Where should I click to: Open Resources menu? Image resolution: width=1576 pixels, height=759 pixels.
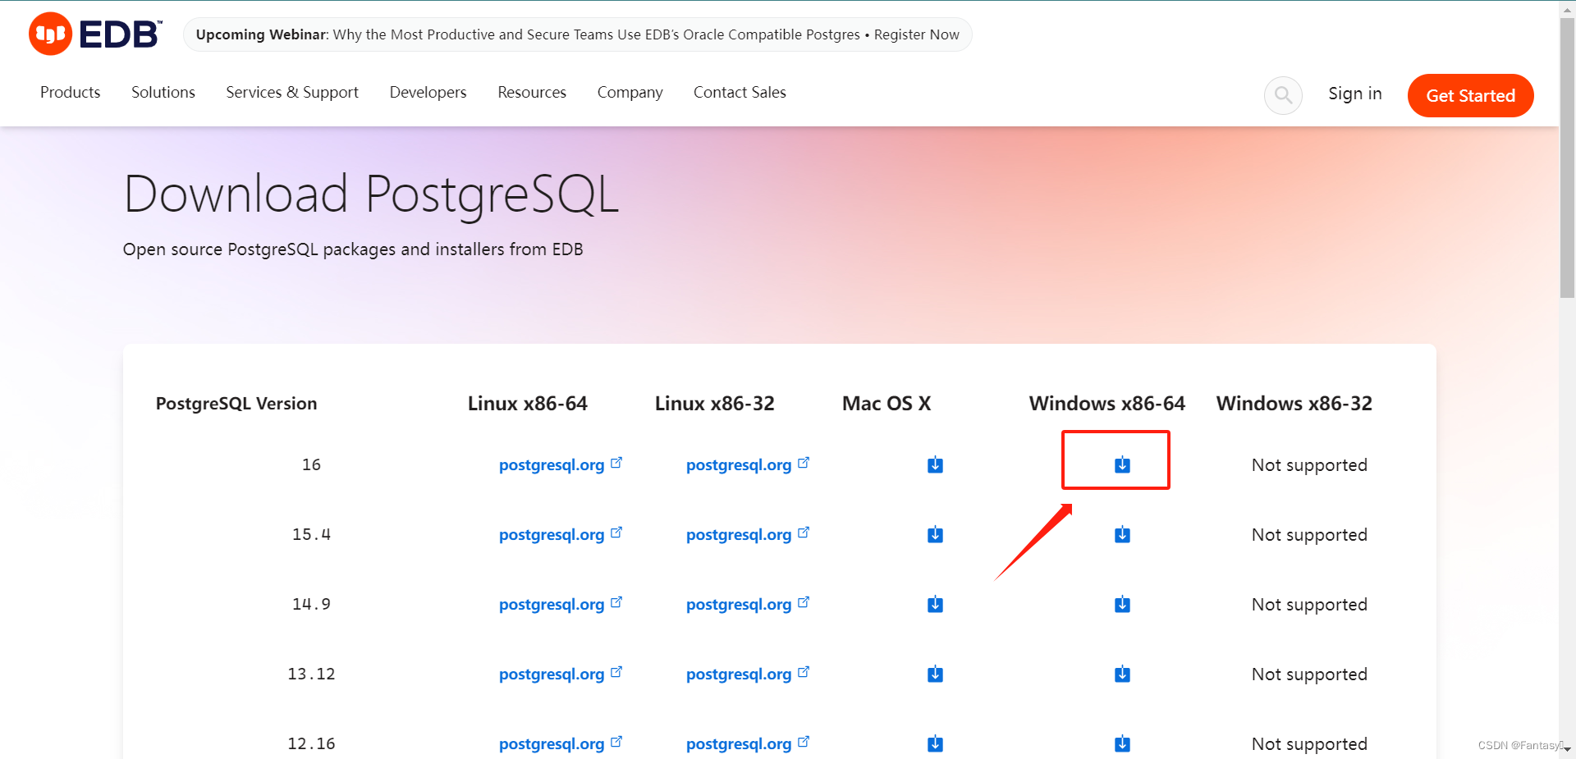(x=532, y=92)
